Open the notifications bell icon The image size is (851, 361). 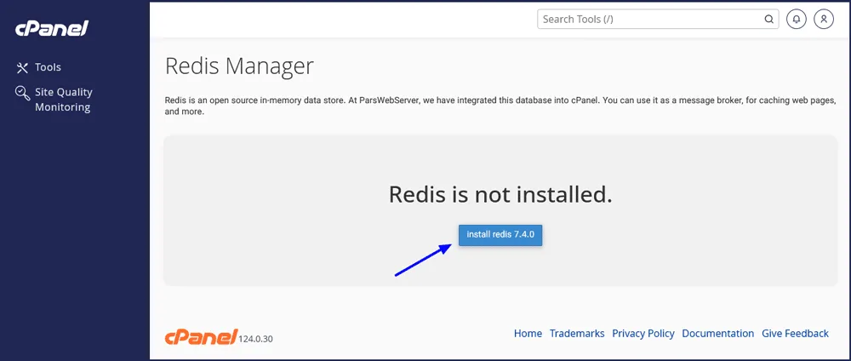tap(797, 19)
